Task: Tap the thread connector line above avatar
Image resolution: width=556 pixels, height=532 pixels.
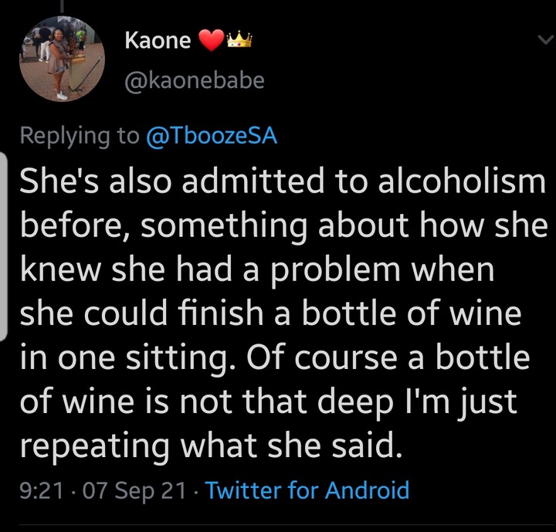Action: click(62, 6)
